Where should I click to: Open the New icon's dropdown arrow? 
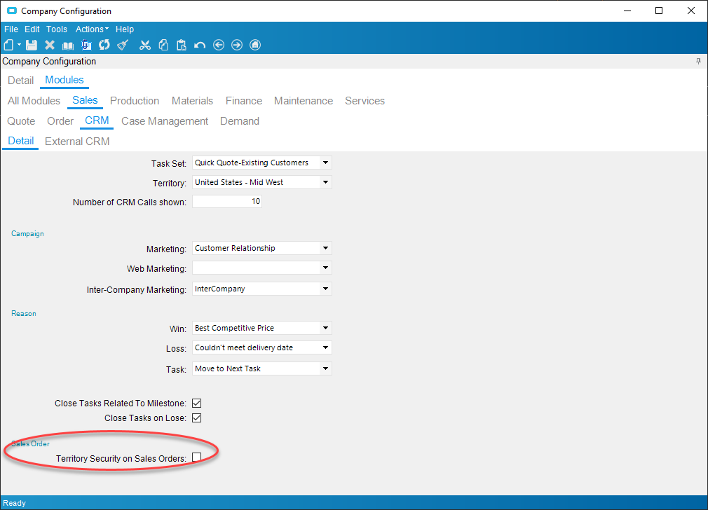pos(19,45)
